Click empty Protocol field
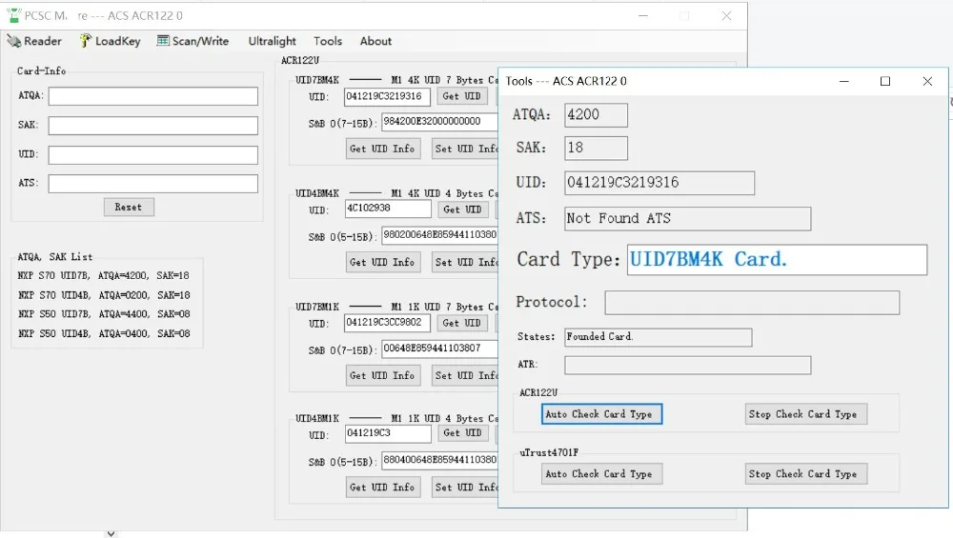953x538 pixels. [752, 303]
